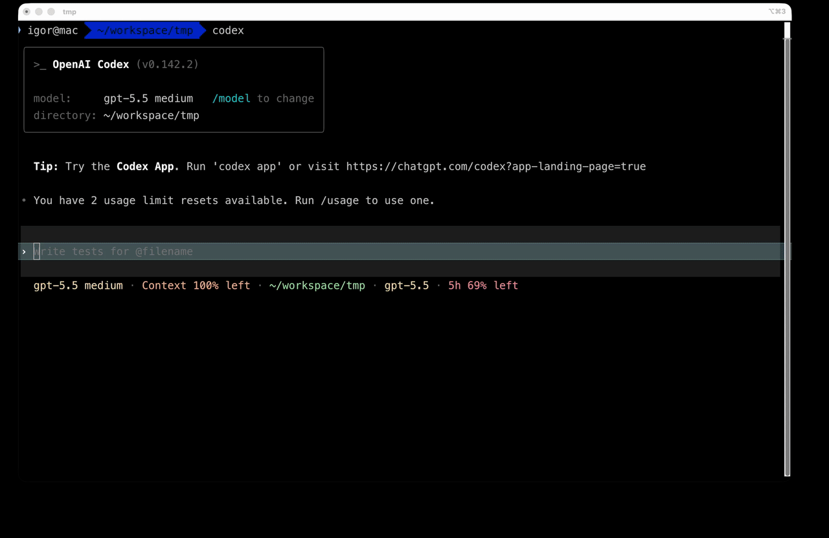Click '~/workspace/tmp' beside the directory label
Viewport: 829px width, 538px height.
(152, 115)
